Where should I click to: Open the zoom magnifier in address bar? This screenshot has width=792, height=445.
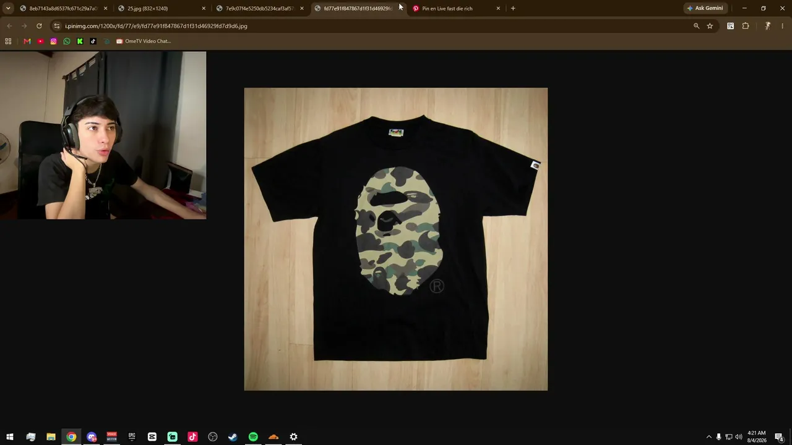click(696, 26)
